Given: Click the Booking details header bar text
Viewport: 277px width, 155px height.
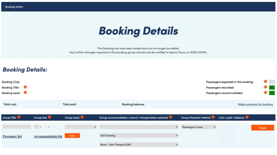Looking at the screenshot, I should [x=14, y=7].
